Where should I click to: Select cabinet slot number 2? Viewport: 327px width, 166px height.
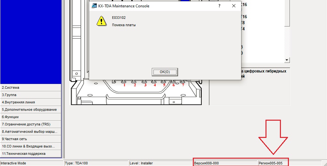(x=135, y=85)
